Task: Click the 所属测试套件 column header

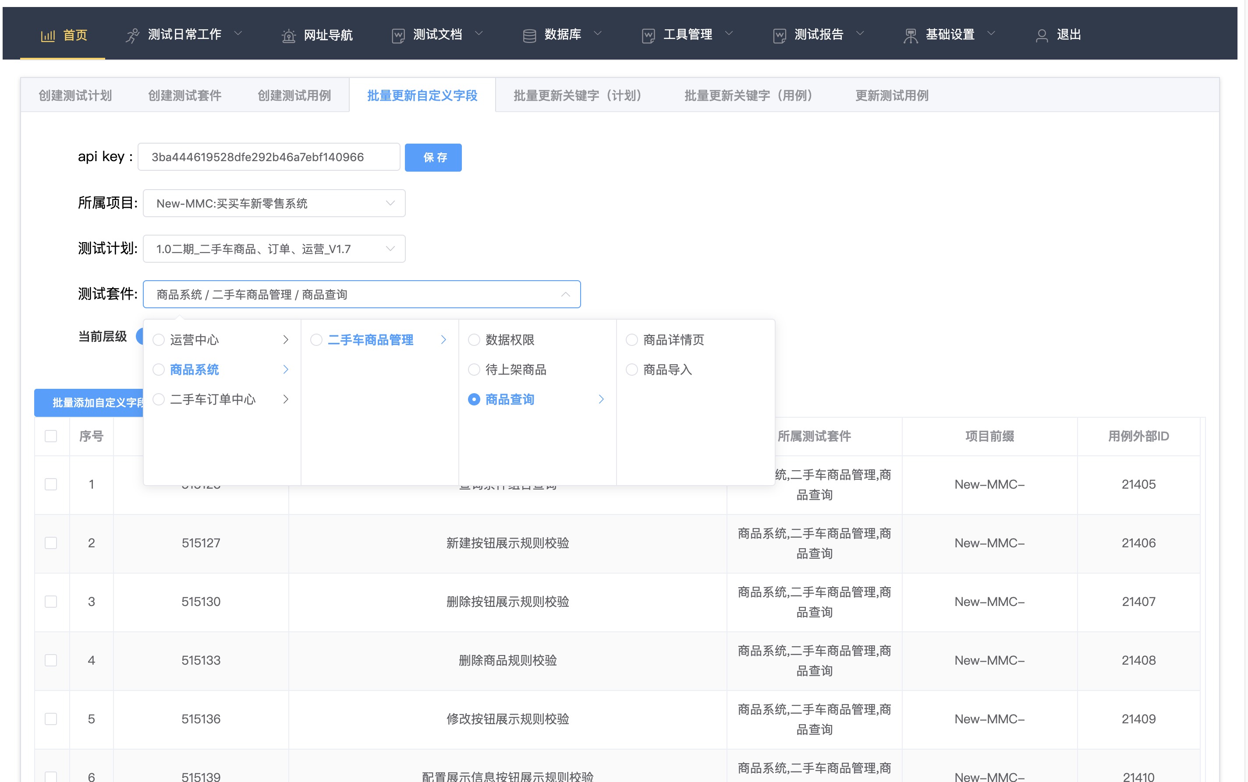Action: tap(814, 436)
